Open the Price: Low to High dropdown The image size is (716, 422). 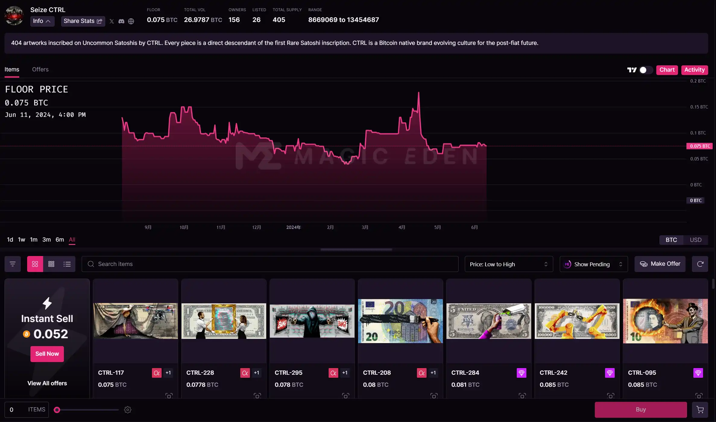click(x=509, y=264)
